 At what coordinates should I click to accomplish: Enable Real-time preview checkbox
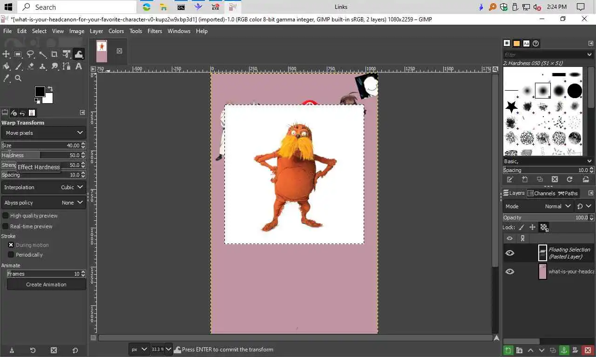click(6, 226)
